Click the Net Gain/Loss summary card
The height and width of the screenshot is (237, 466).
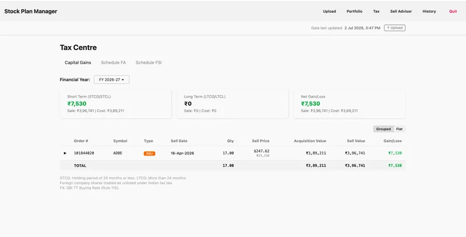349,103
